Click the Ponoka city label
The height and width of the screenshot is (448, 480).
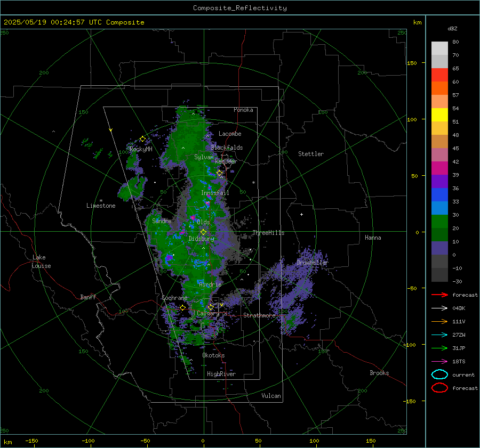tap(243, 110)
